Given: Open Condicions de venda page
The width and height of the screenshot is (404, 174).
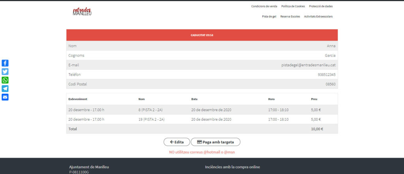Looking at the screenshot, I should click(264, 6).
